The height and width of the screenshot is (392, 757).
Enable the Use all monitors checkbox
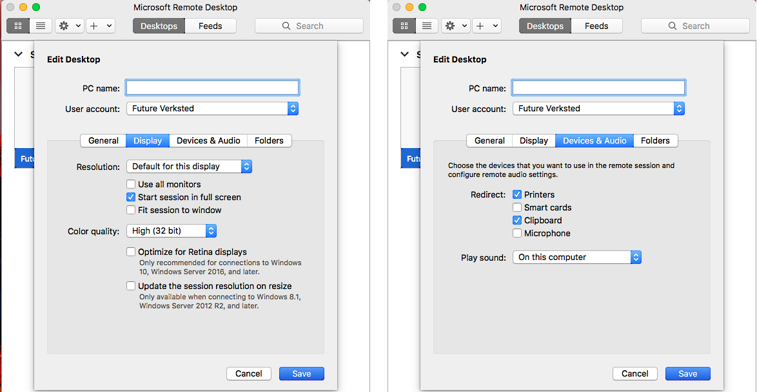pyautogui.click(x=131, y=184)
